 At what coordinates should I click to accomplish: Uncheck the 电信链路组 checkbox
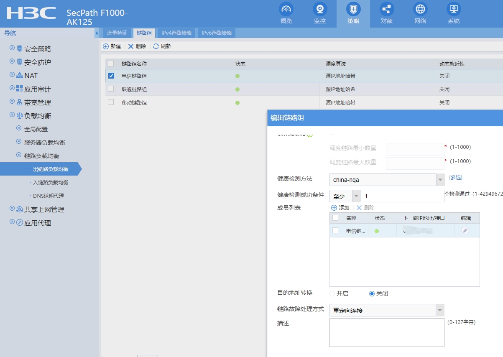[111, 76]
